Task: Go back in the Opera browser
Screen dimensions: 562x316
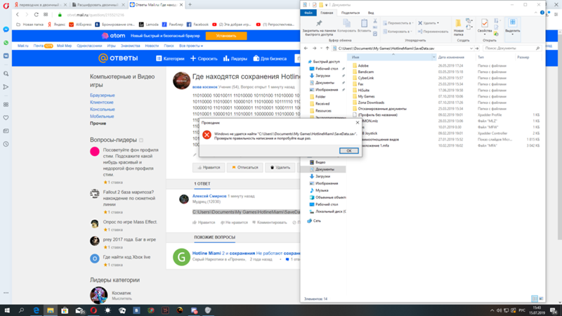Action: pos(17,15)
